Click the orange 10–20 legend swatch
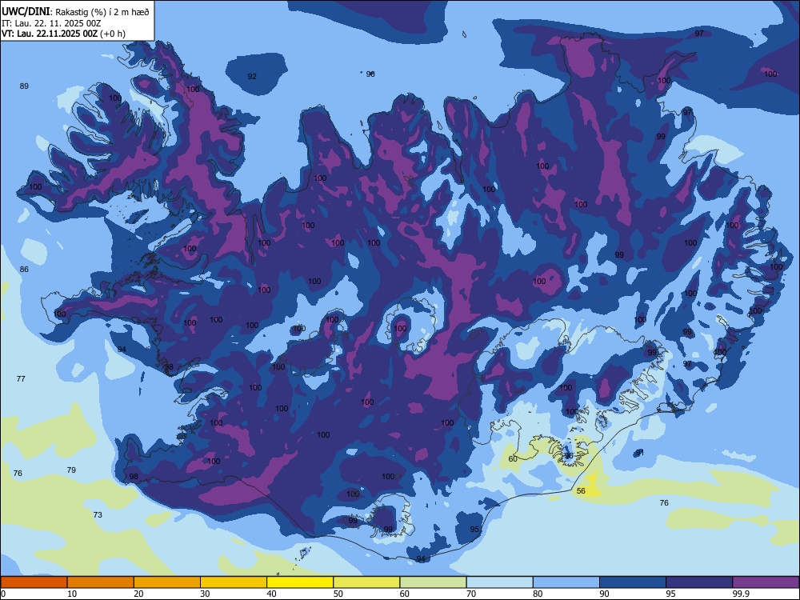Screen dimensions: 800x600 tap(101, 582)
